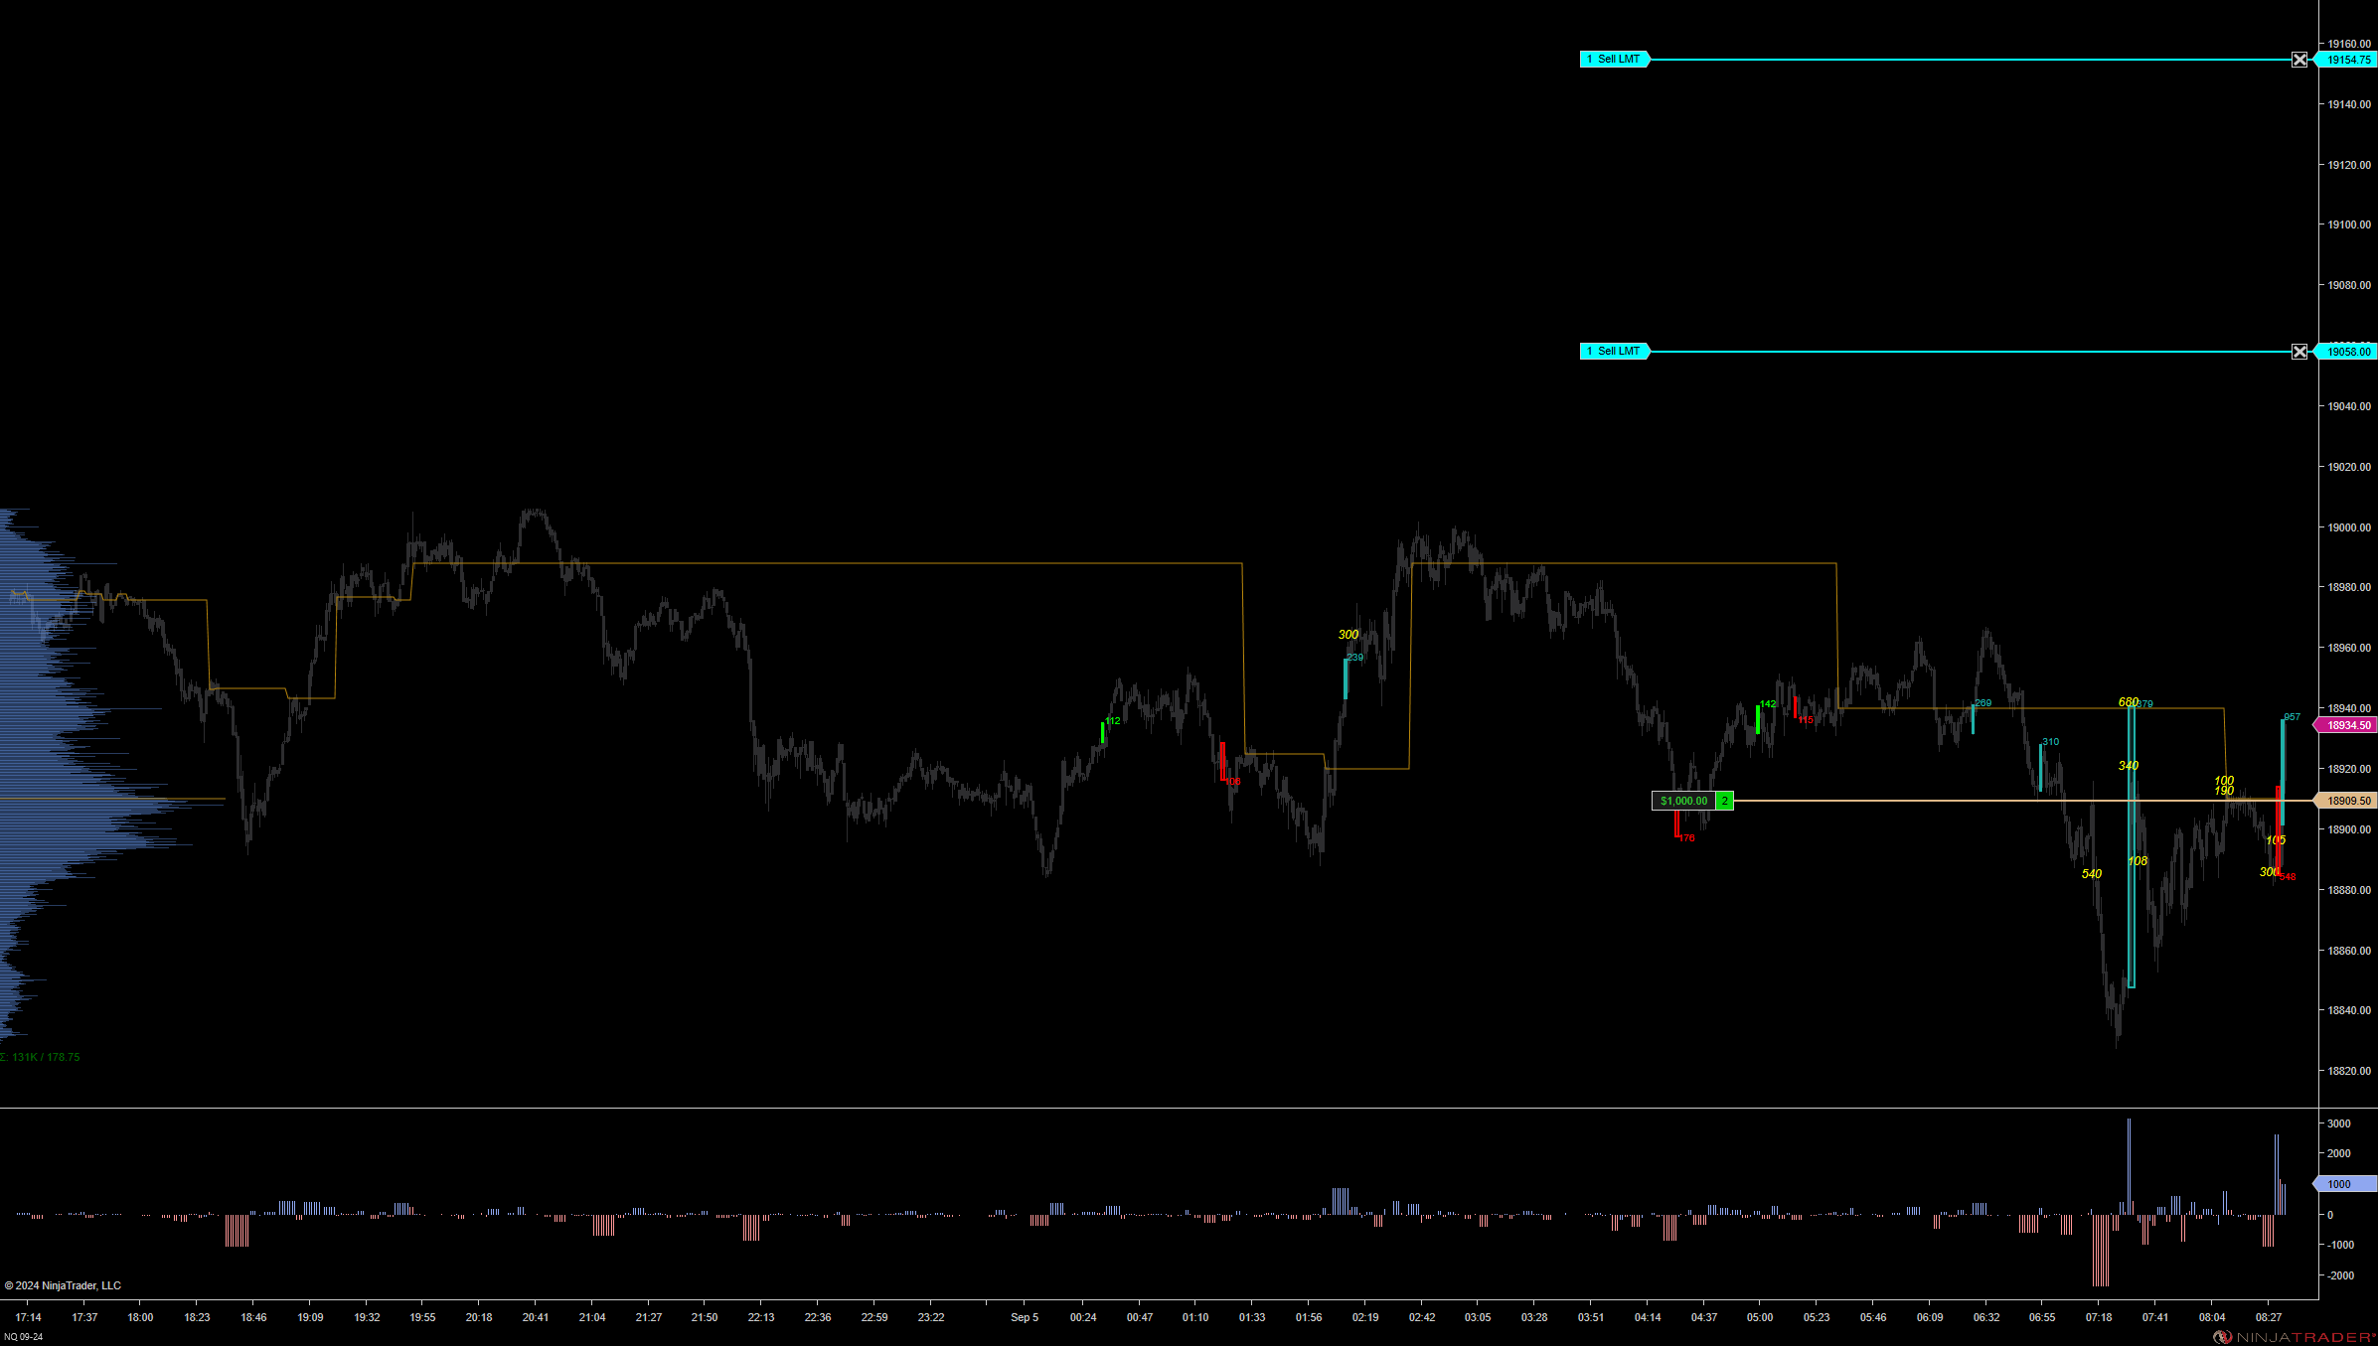Click the tan 18909.50 entry price marker
The image size is (2378, 1346).
[2347, 801]
